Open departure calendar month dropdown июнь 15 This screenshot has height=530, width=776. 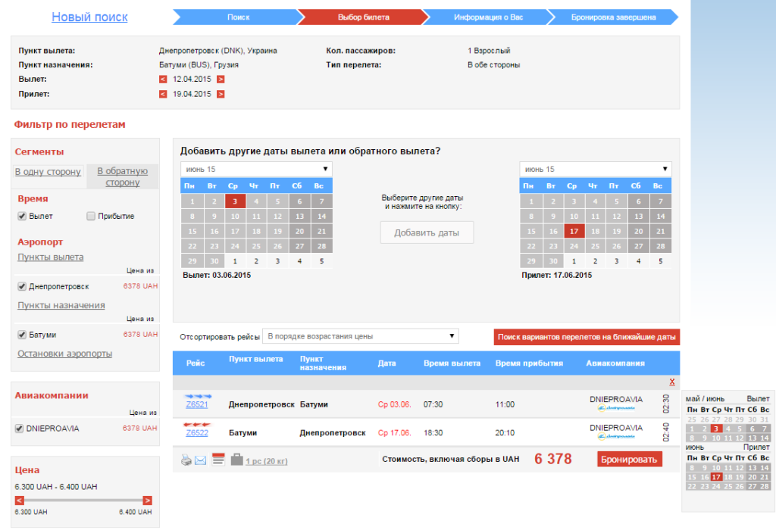256,169
